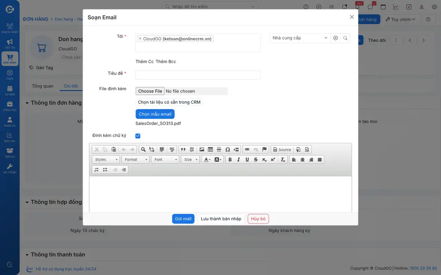441x275 pixels.
Task: Open the text color dropdown
Action: (x=207, y=160)
